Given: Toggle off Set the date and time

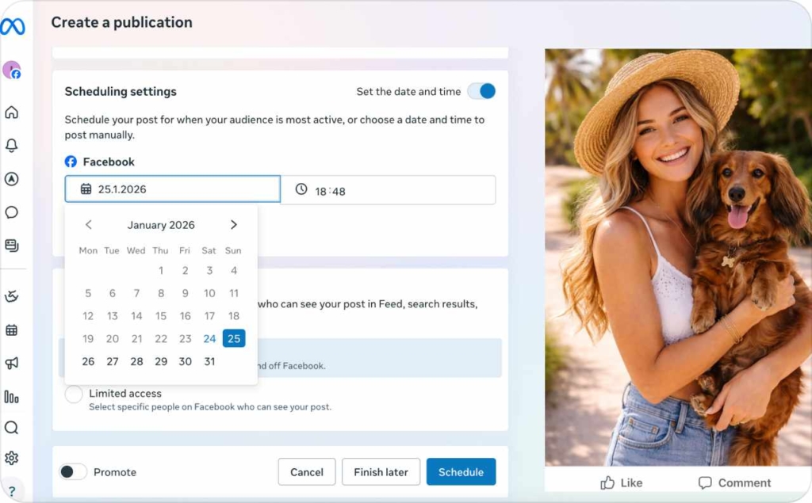Looking at the screenshot, I should click(x=482, y=91).
